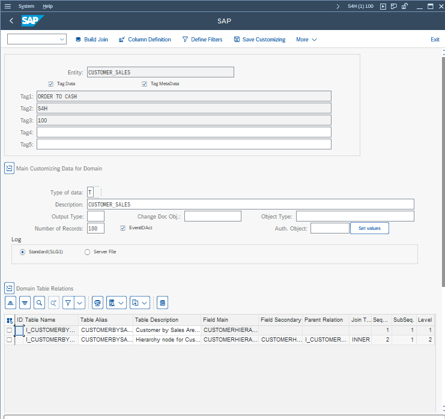
Task: Click the filter funnel icon in table toolbar
Action: pyautogui.click(x=68, y=303)
